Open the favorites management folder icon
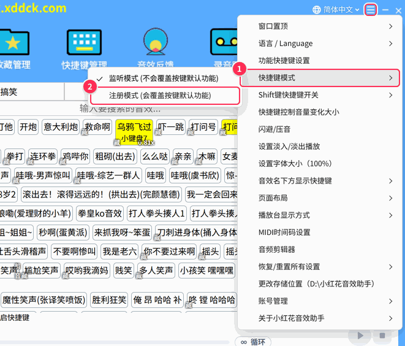This screenshot has width=405, height=346. coord(14,42)
